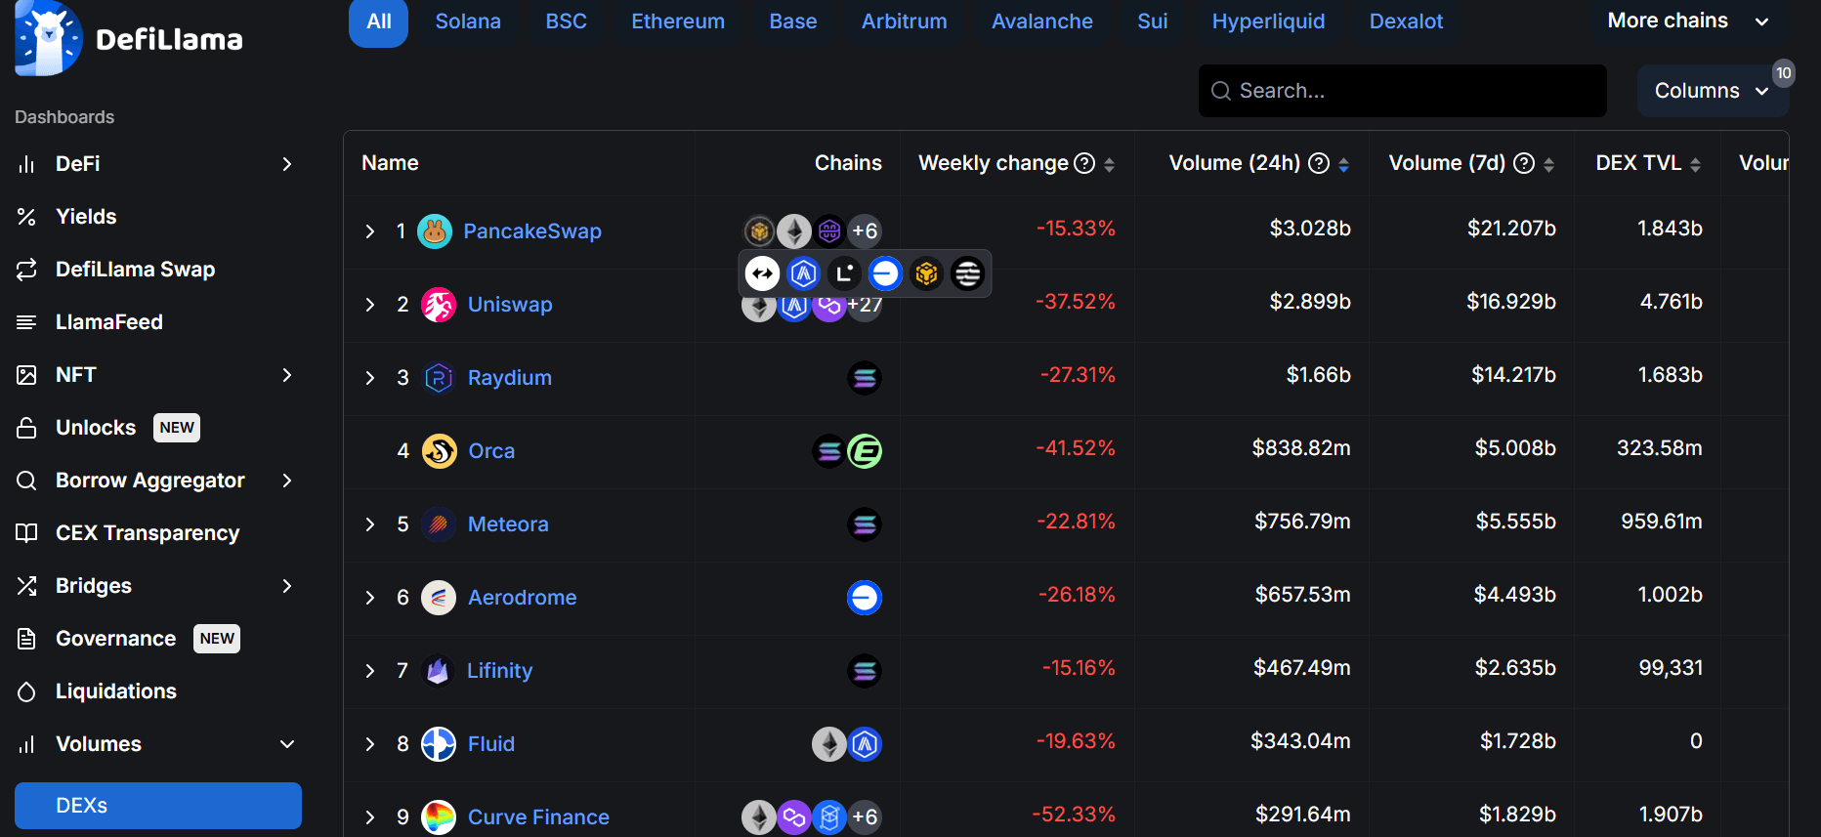The width and height of the screenshot is (1821, 837).
Task: Click the Aerodrome Base chain icon
Action: tap(865, 598)
